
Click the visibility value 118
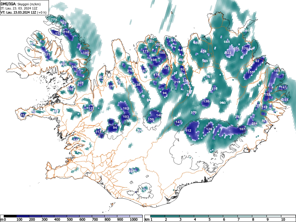(x=66, y=32)
